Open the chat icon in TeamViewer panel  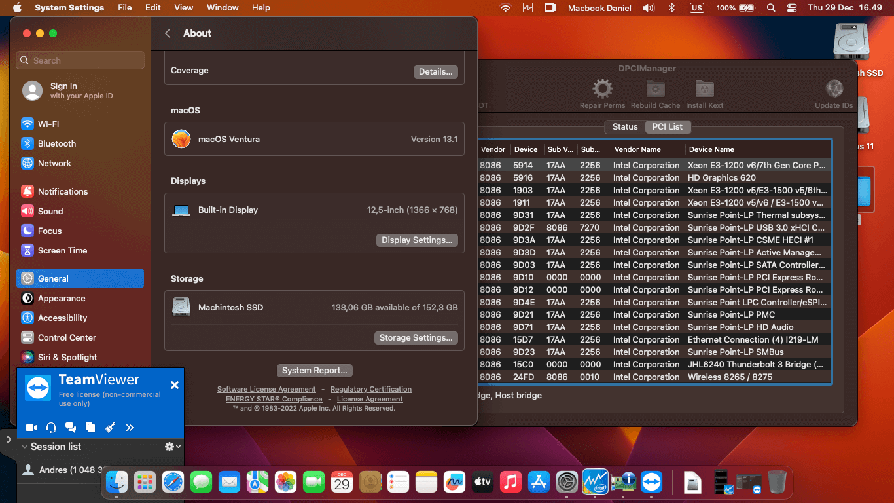coord(71,428)
